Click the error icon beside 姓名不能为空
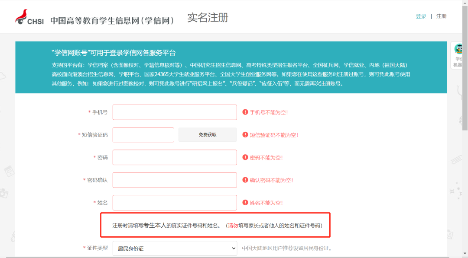The height and width of the screenshot is (258, 468). tap(245, 203)
